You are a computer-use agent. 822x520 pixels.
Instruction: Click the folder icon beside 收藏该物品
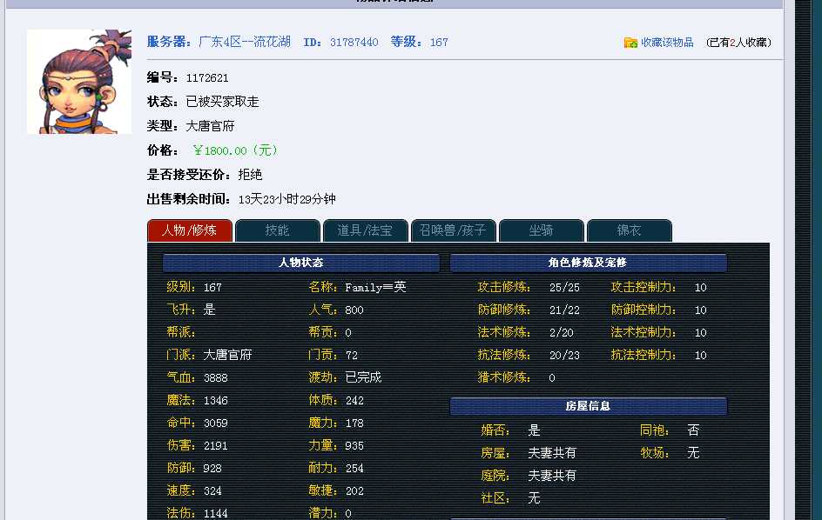[x=630, y=43]
